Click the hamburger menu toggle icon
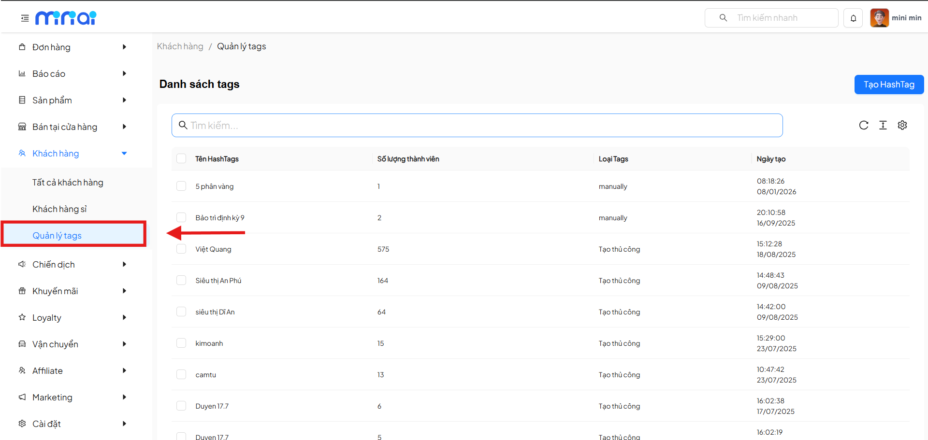Viewport: 928px width, 440px height. point(25,18)
